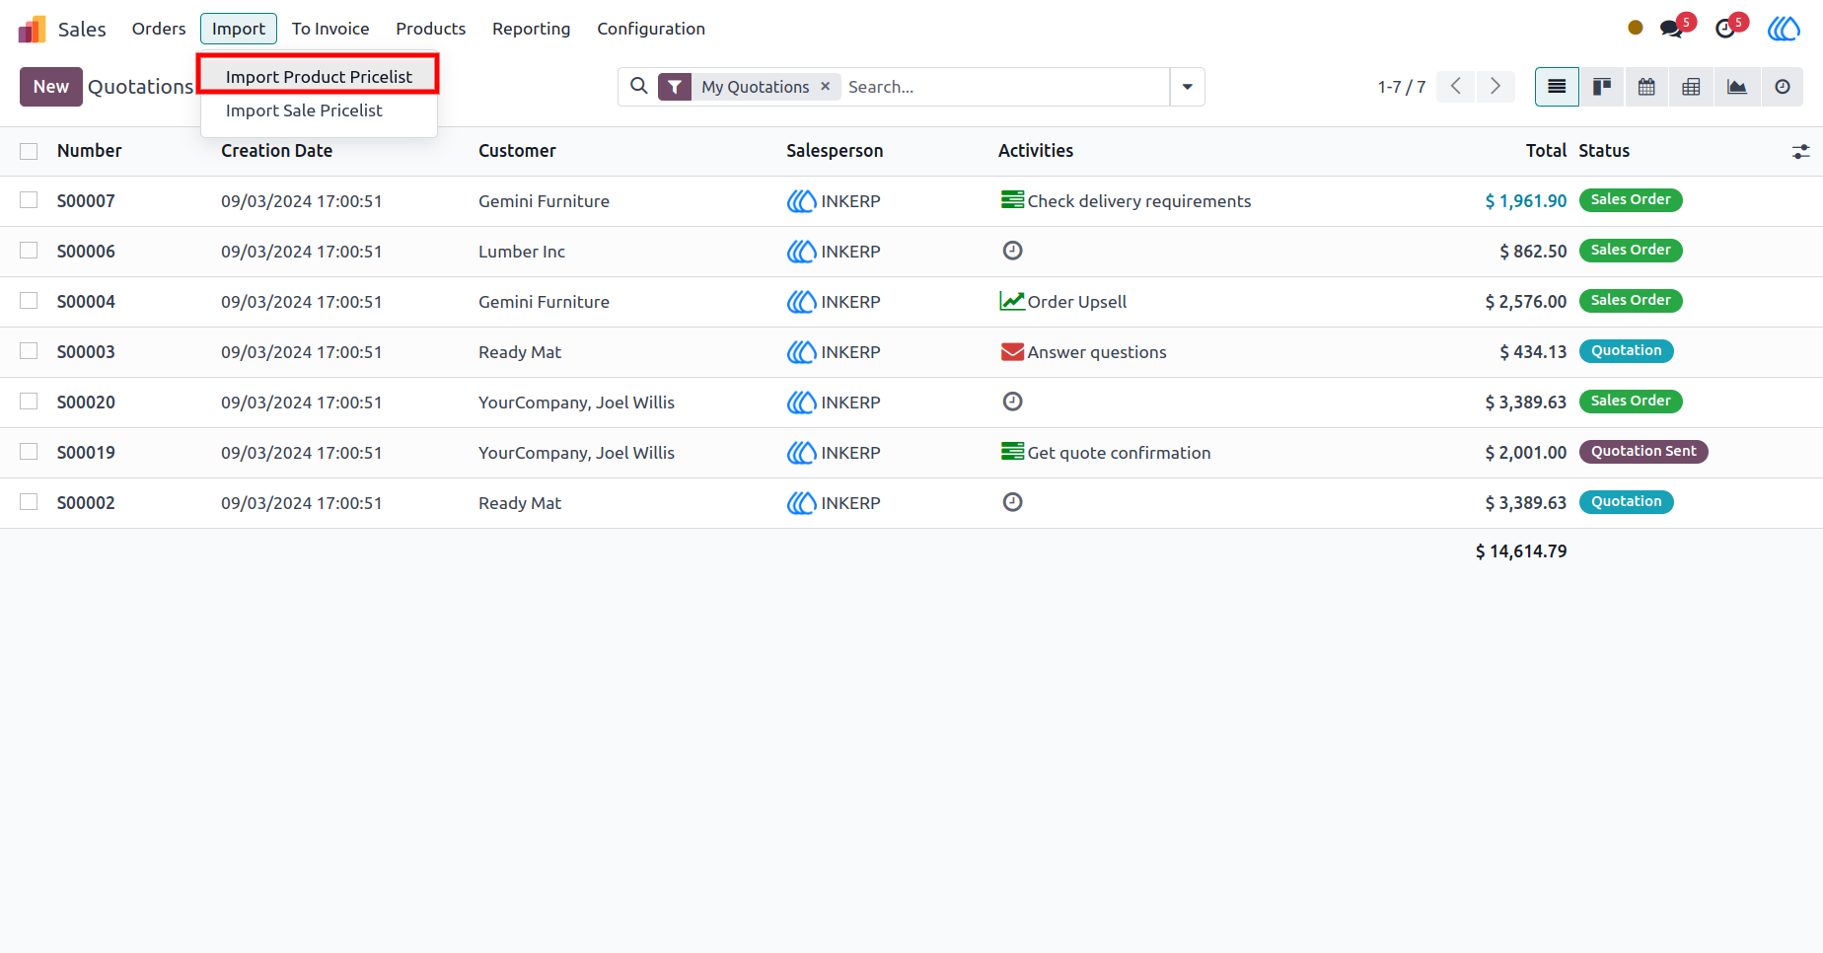
Task: Click the New button
Action: 51,87
